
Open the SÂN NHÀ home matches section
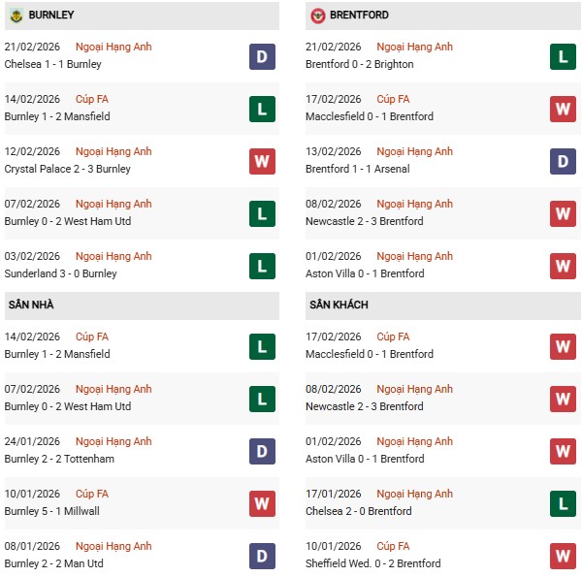(33, 305)
